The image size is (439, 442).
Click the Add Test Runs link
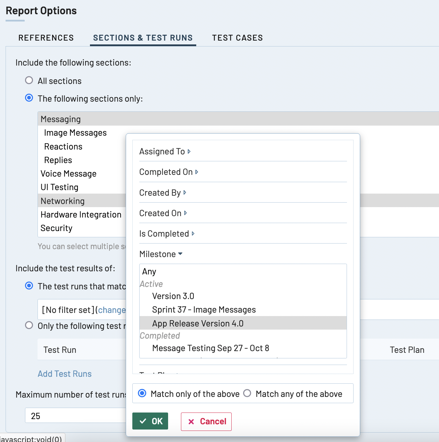65,374
